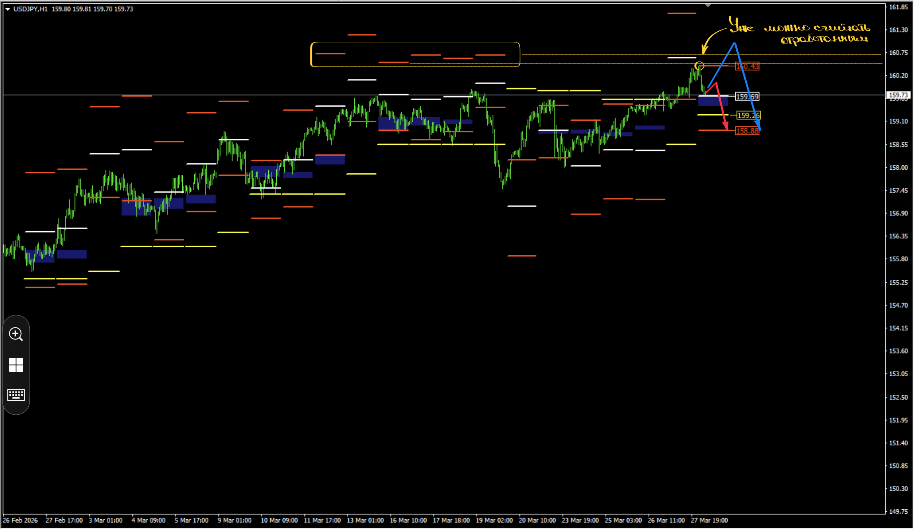This screenshot has height=529, width=914.
Task: Click the 155.25 price scale value
Action: click(x=898, y=283)
